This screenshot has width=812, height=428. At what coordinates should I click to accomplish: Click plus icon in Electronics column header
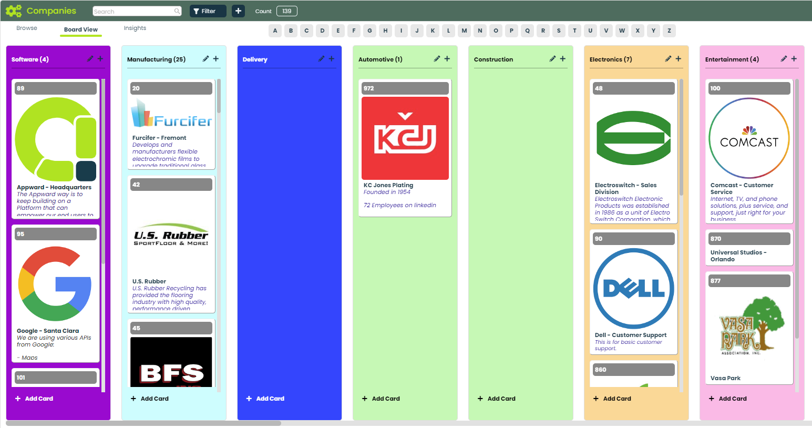[x=679, y=59]
